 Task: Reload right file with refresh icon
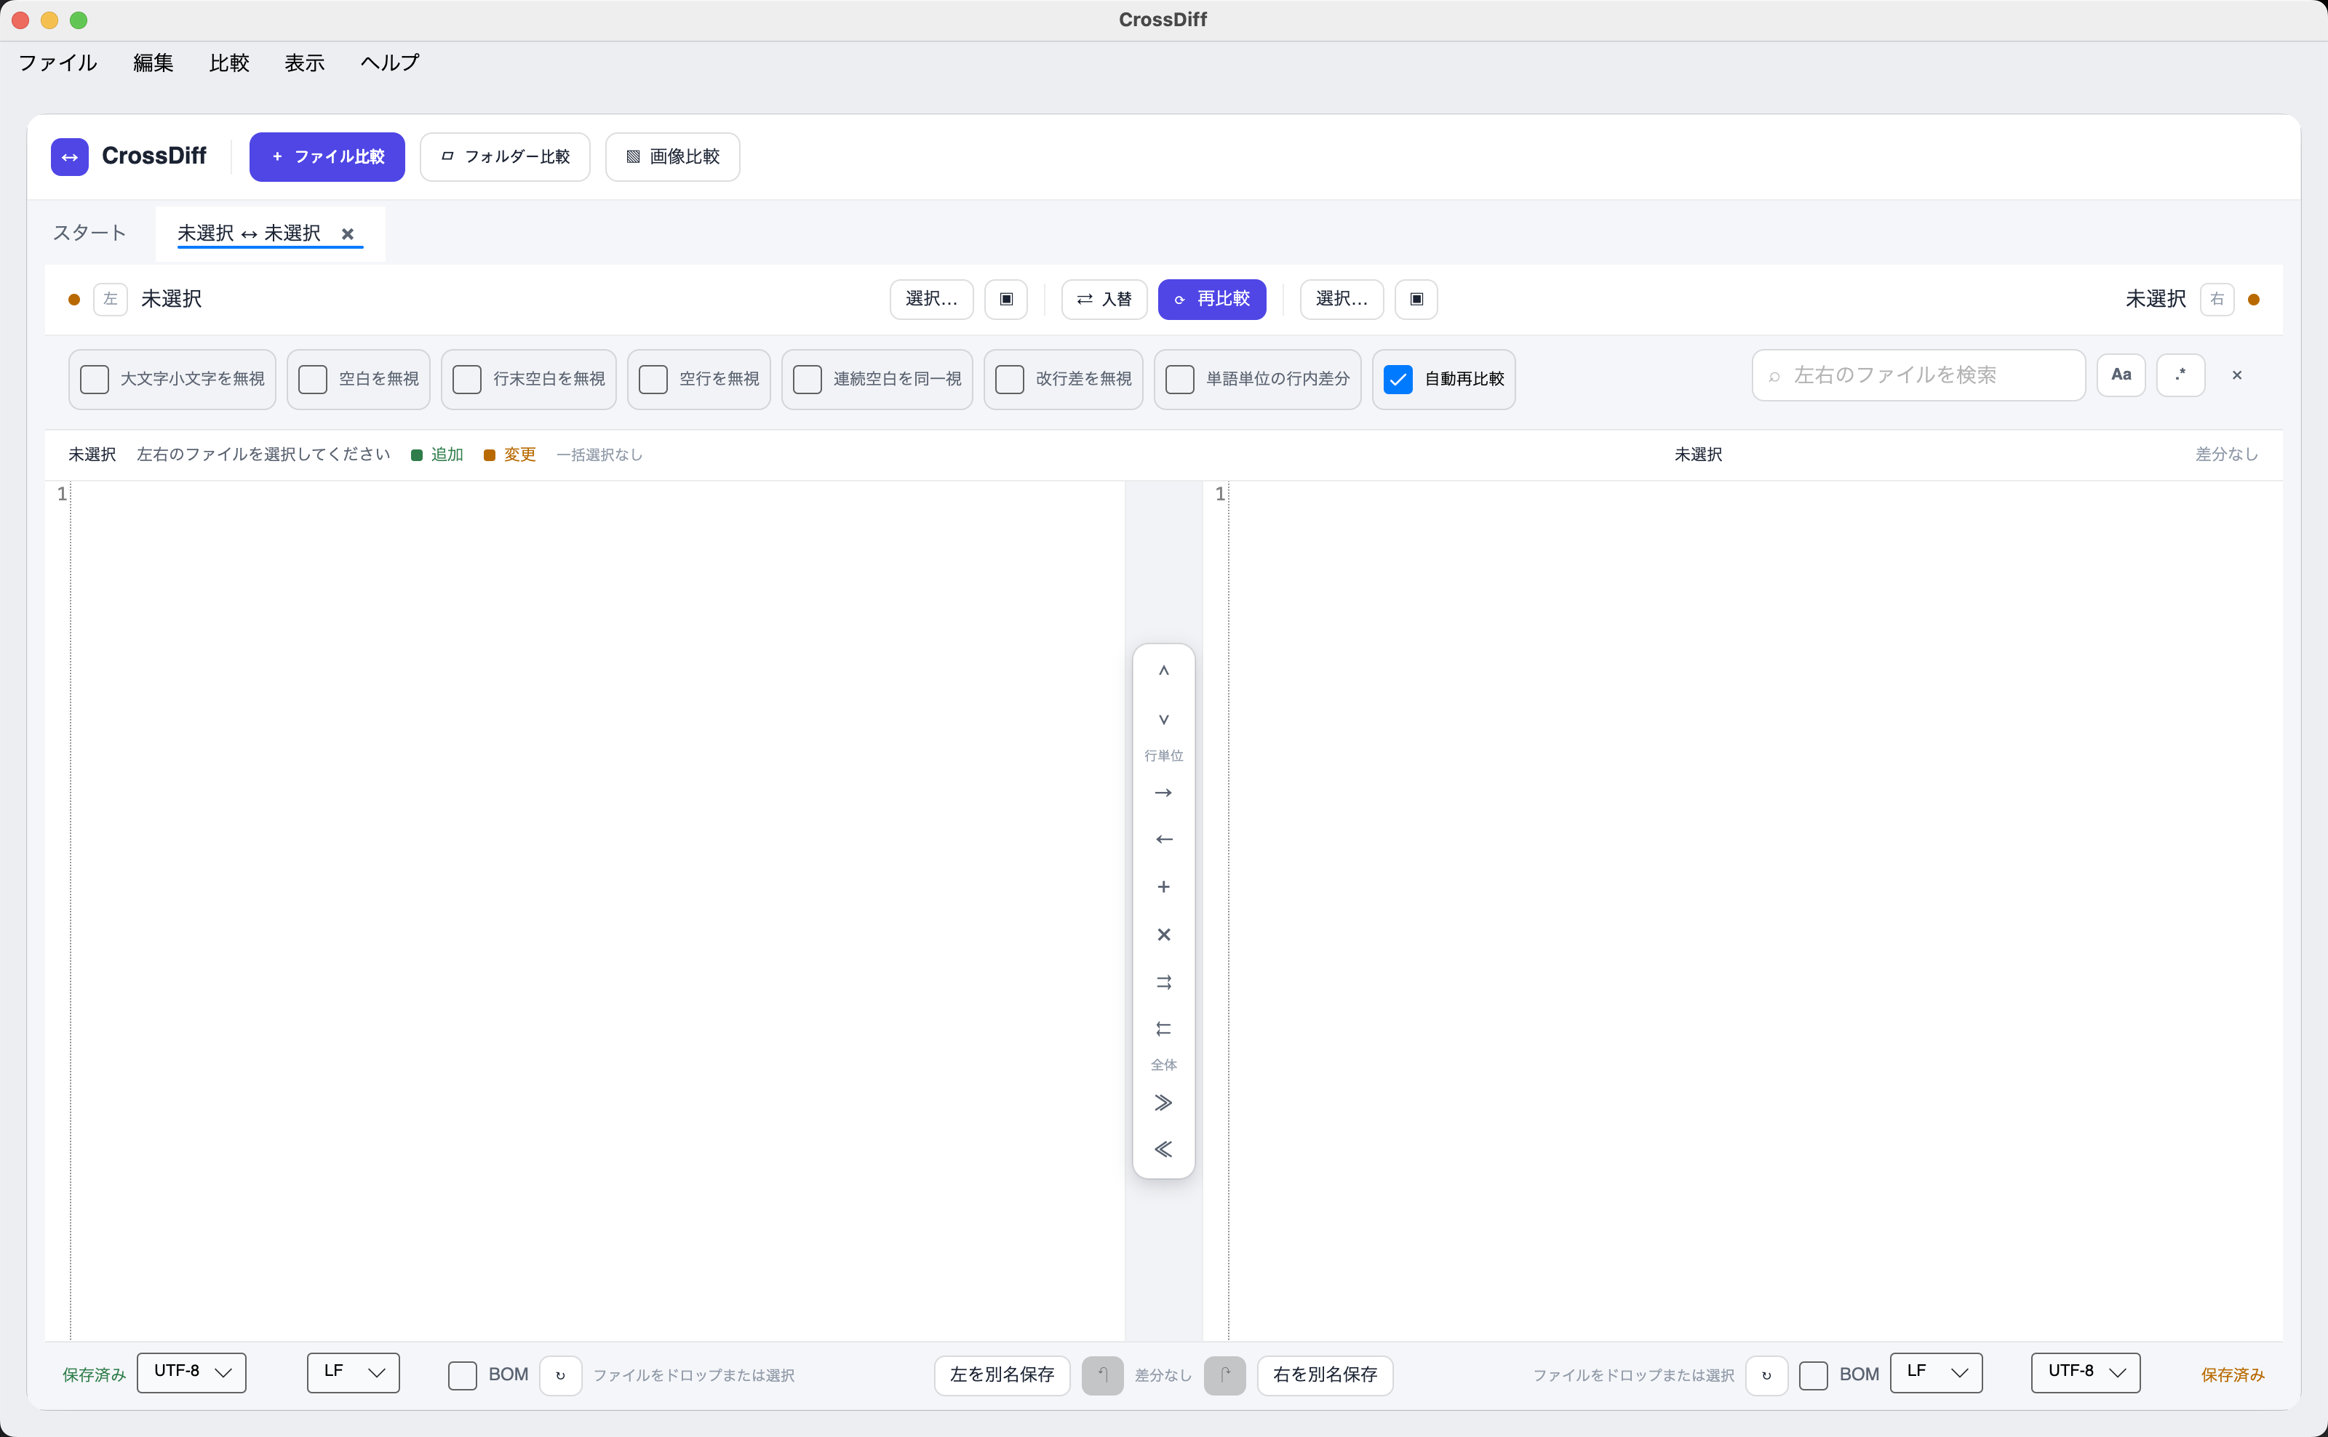[x=1766, y=1375]
